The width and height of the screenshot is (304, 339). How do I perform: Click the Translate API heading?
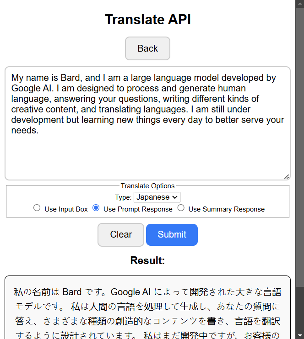point(148,20)
